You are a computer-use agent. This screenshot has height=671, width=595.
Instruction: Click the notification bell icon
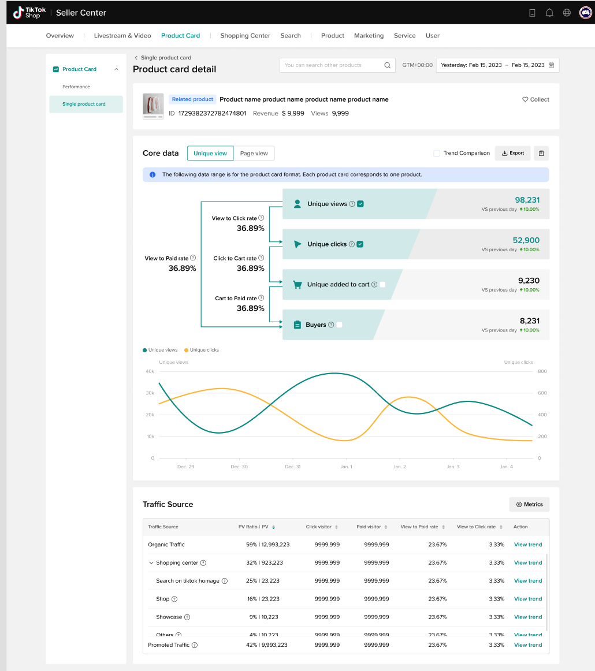pos(549,13)
